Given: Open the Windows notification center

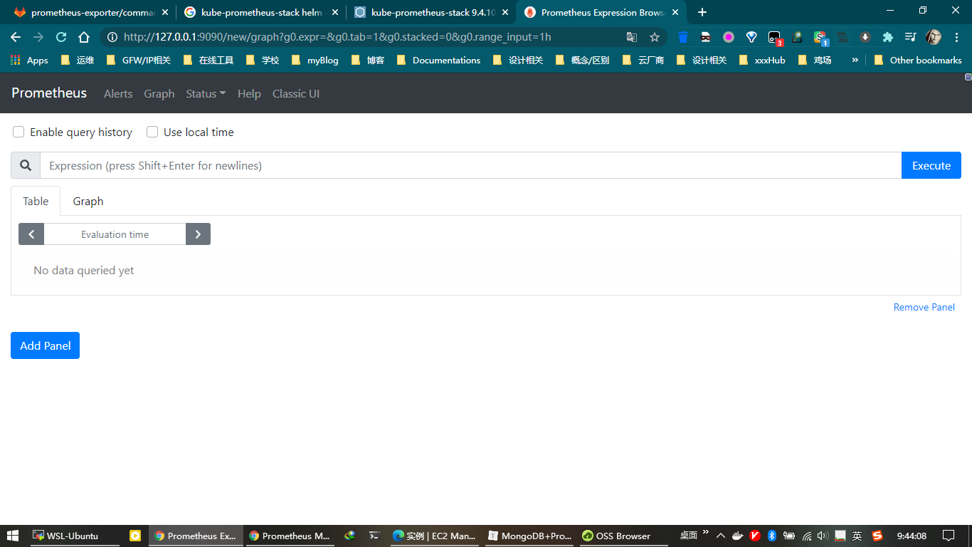Looking at the screenshot, I should click(x=948, y=536).
